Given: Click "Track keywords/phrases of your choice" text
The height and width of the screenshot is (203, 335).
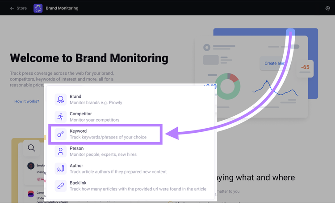Looking at the screenshot, I should click(108, 137).
